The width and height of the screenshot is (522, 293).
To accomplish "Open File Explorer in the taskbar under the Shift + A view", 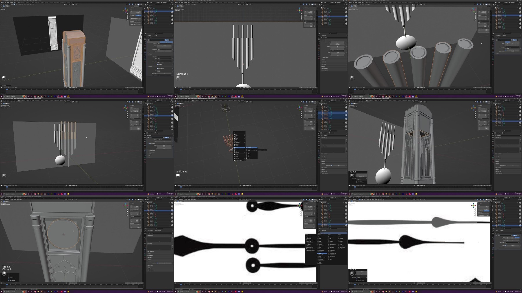I will pos(212,194).
